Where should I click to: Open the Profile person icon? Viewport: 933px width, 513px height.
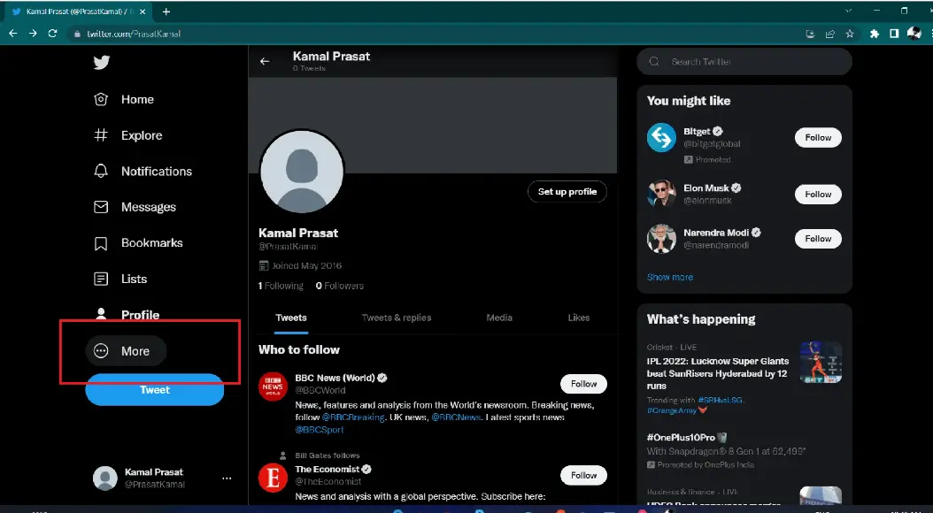[101, 313]
